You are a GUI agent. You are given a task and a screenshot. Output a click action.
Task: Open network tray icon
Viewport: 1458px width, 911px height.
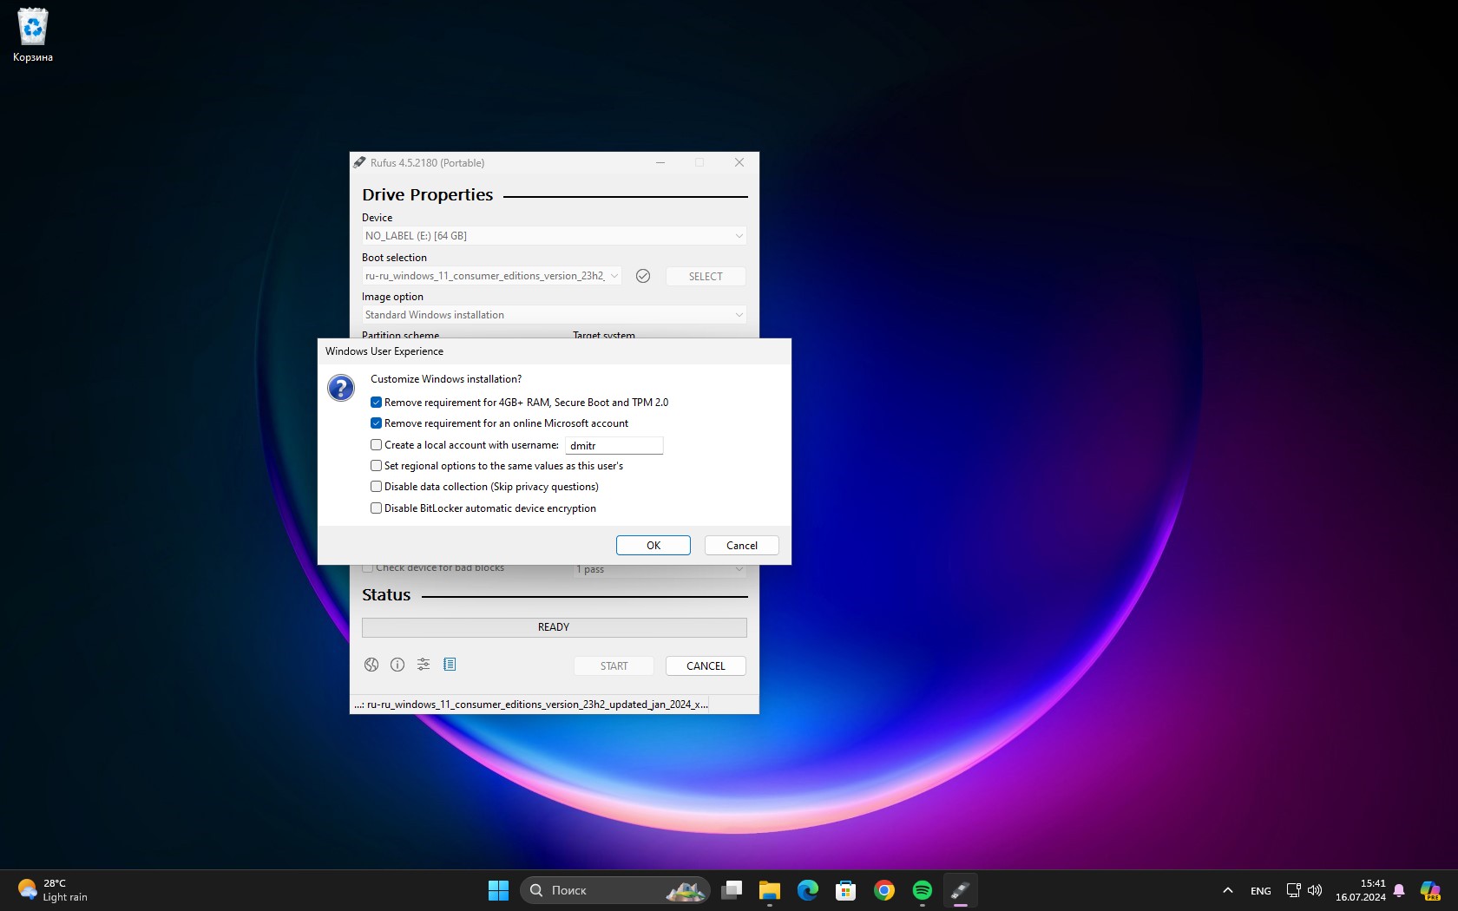pos(1293,890)
